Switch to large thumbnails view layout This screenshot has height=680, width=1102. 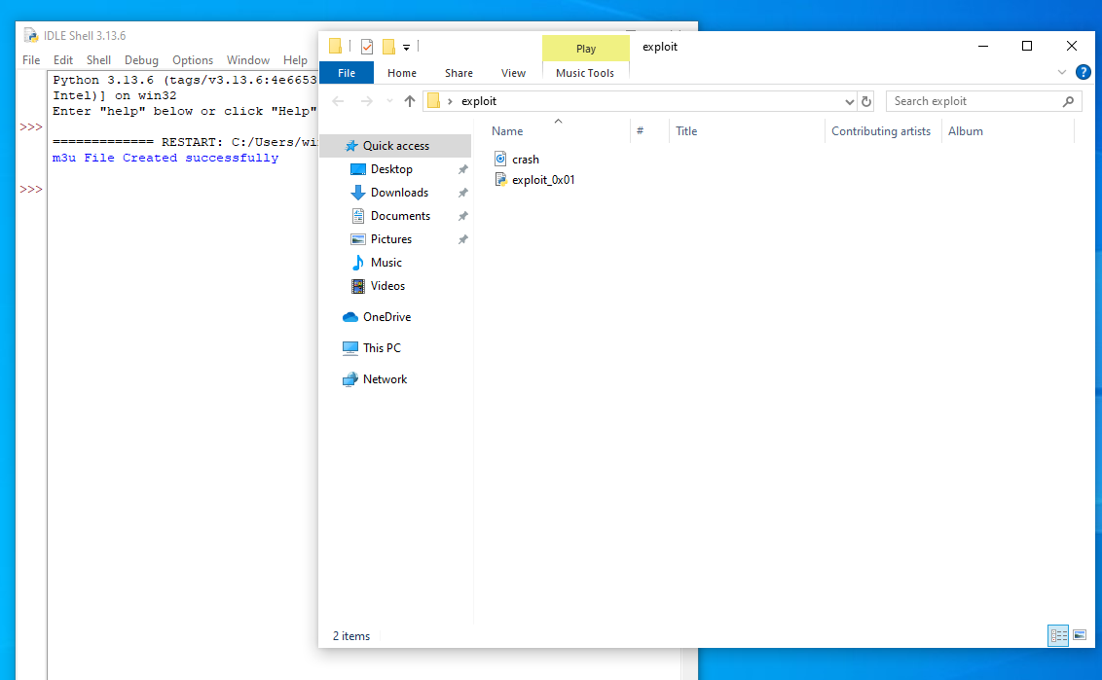pyautogui.click(x=1080, y=636)
